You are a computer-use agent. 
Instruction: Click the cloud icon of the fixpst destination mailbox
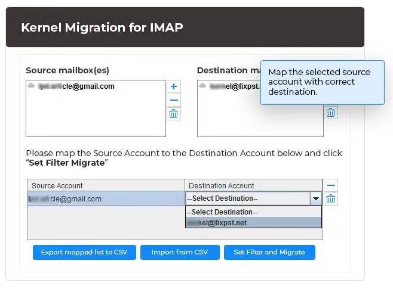coord(203,86)
